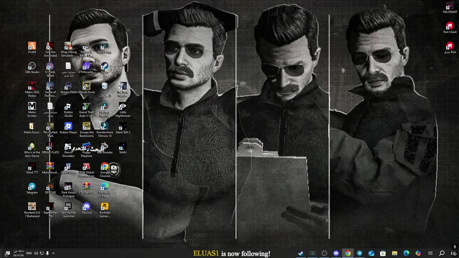Open Game of Thrones desktop shortcut
Viewport: 459px width, 258px height.
coord(50,90)
